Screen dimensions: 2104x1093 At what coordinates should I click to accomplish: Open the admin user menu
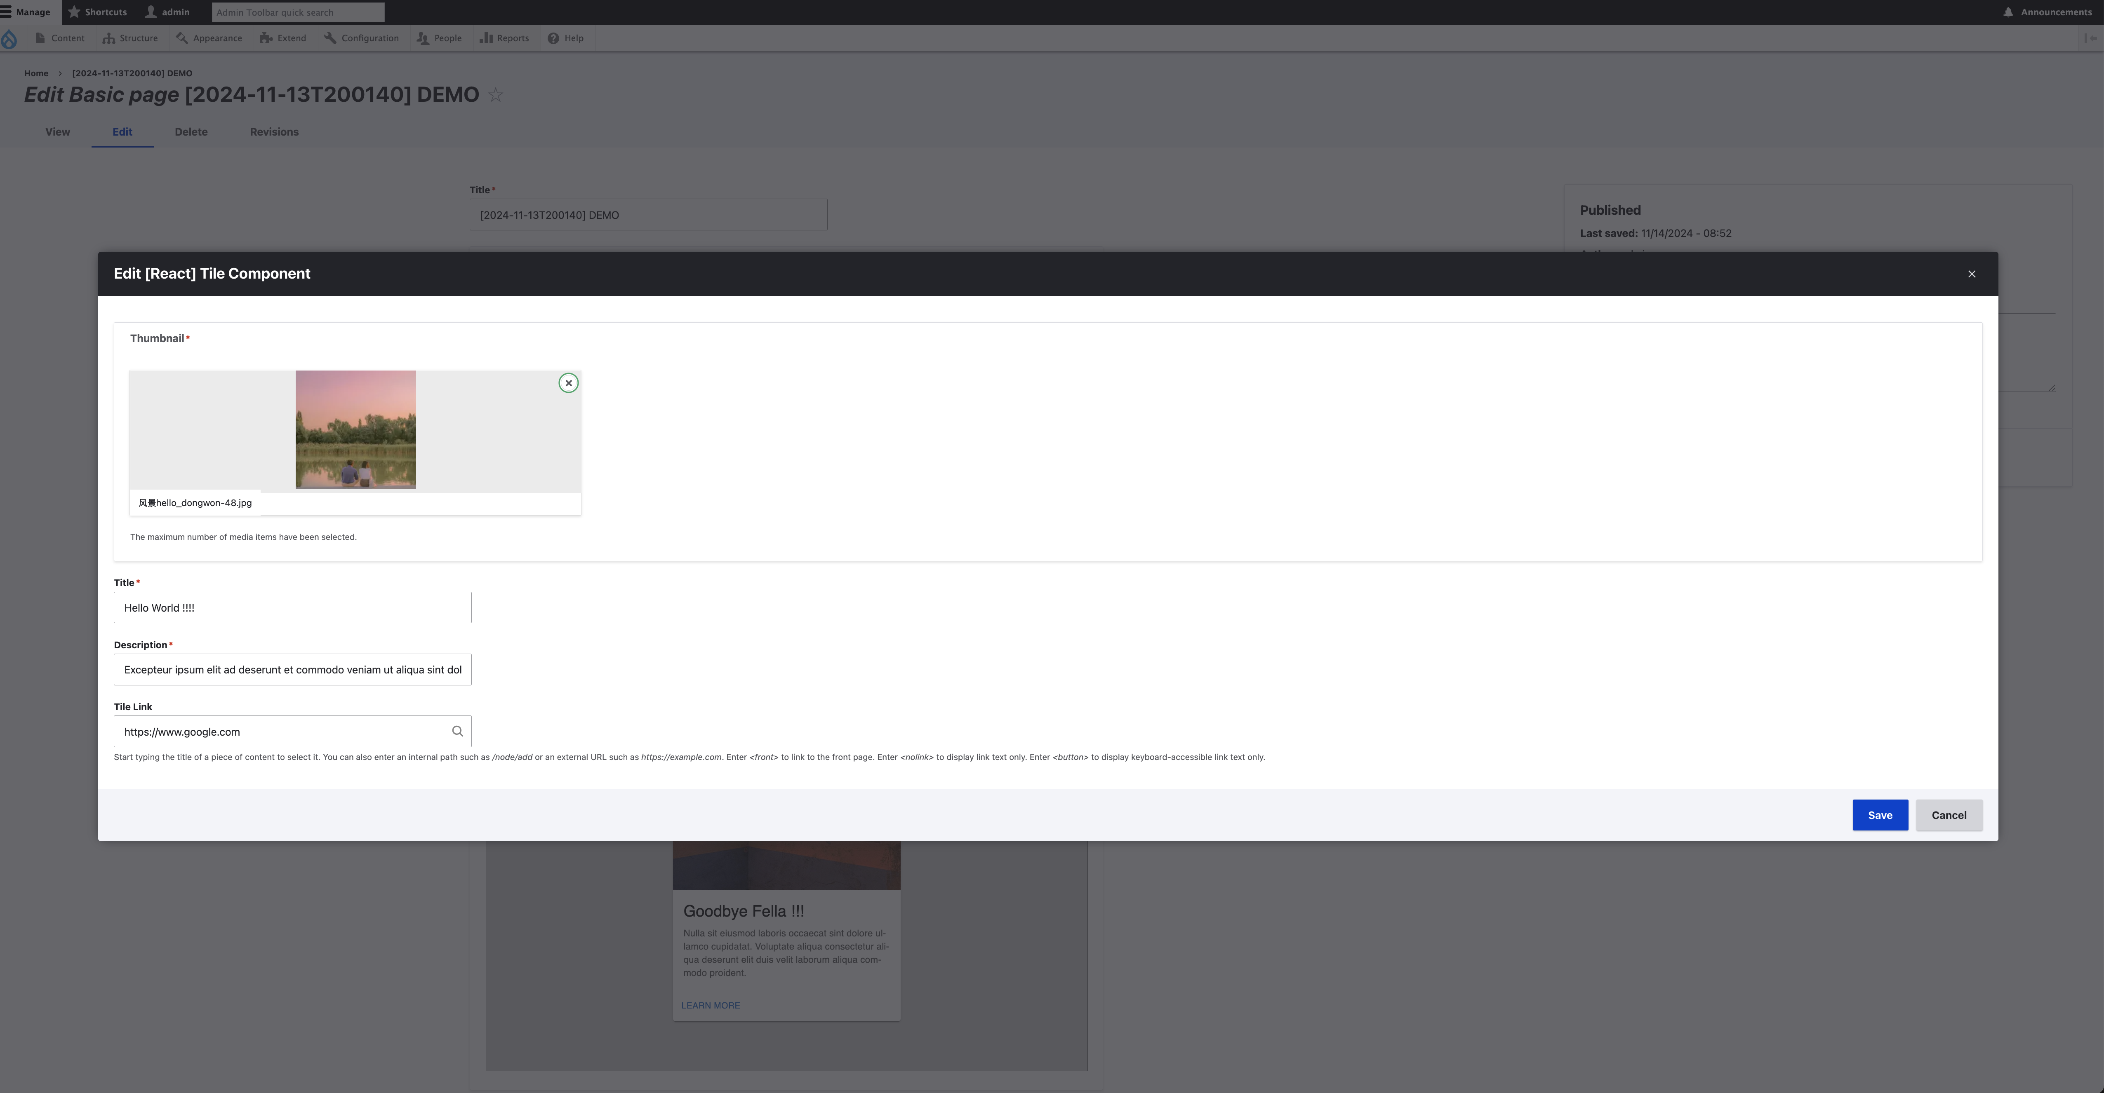click(167, 12)
